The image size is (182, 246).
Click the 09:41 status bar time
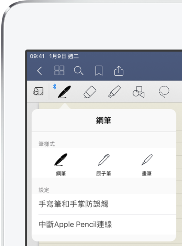(37, 56)
